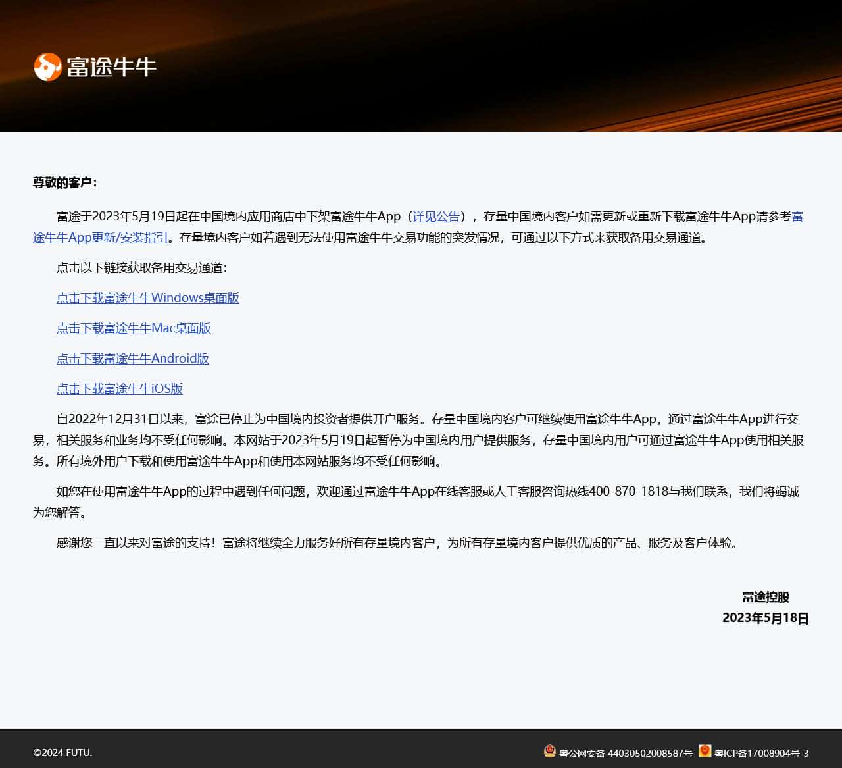
Task: Open 粤ICP备17008904号-3 filing link
Action: pos(762,754)
